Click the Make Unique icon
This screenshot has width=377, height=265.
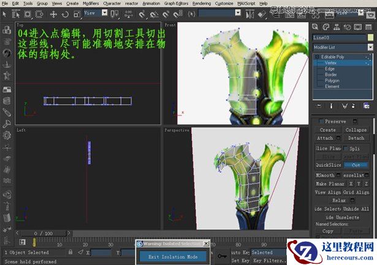pyautogui.click(x=345, y=106)
